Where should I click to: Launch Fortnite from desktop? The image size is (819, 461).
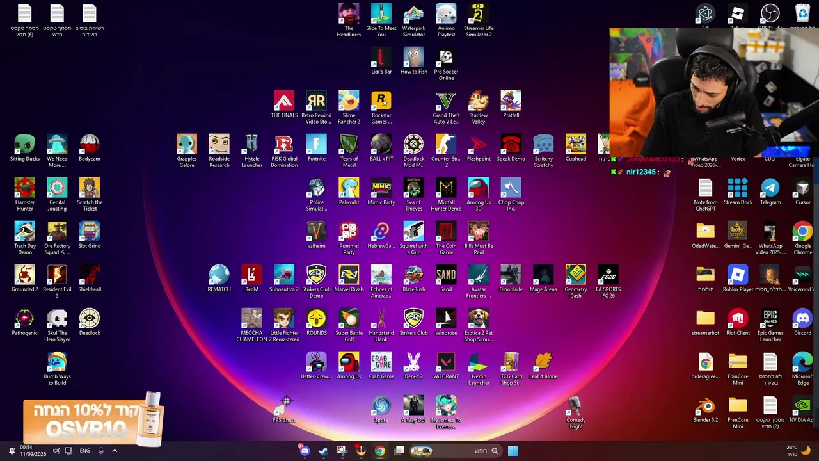coord(316,148)
